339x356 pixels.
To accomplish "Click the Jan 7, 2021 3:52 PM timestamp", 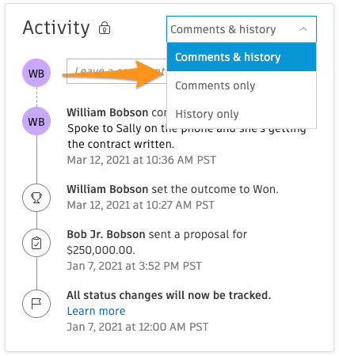I will [x=134, y=266].
